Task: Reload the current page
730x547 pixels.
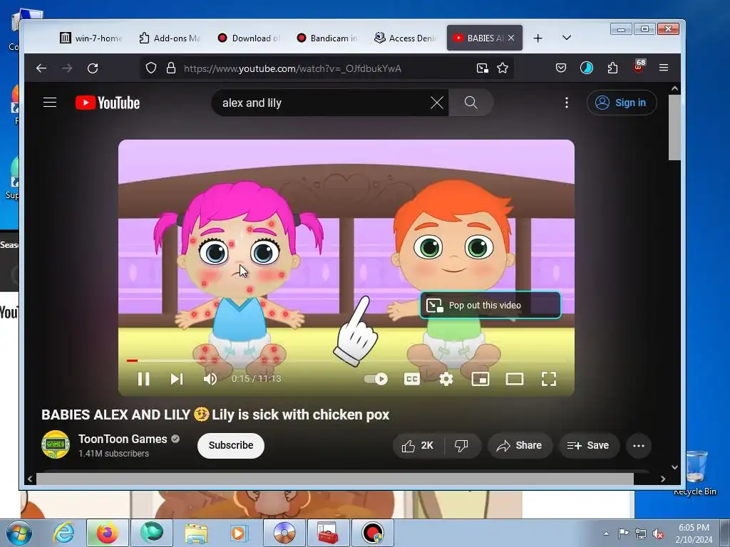Action: point(93,68)
